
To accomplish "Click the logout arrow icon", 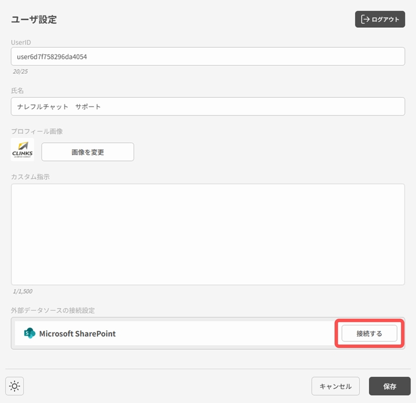I will coord(365,19).
